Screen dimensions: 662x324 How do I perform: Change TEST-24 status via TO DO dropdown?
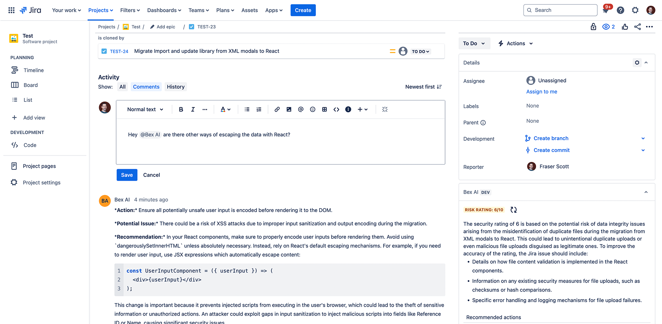[421, 51]
